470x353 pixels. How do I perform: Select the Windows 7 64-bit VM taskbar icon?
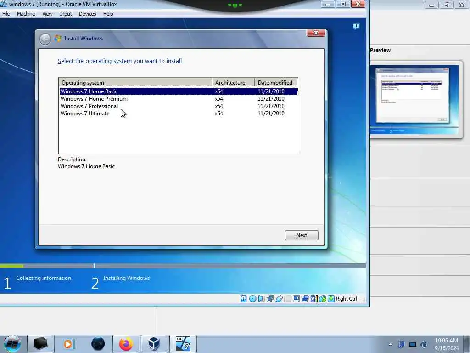183,344
